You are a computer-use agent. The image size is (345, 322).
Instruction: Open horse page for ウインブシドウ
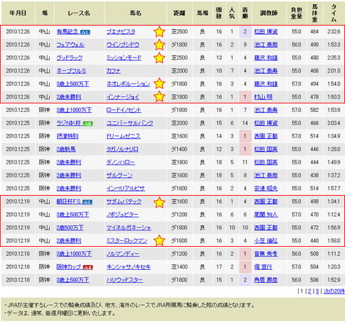click(123, 45)
